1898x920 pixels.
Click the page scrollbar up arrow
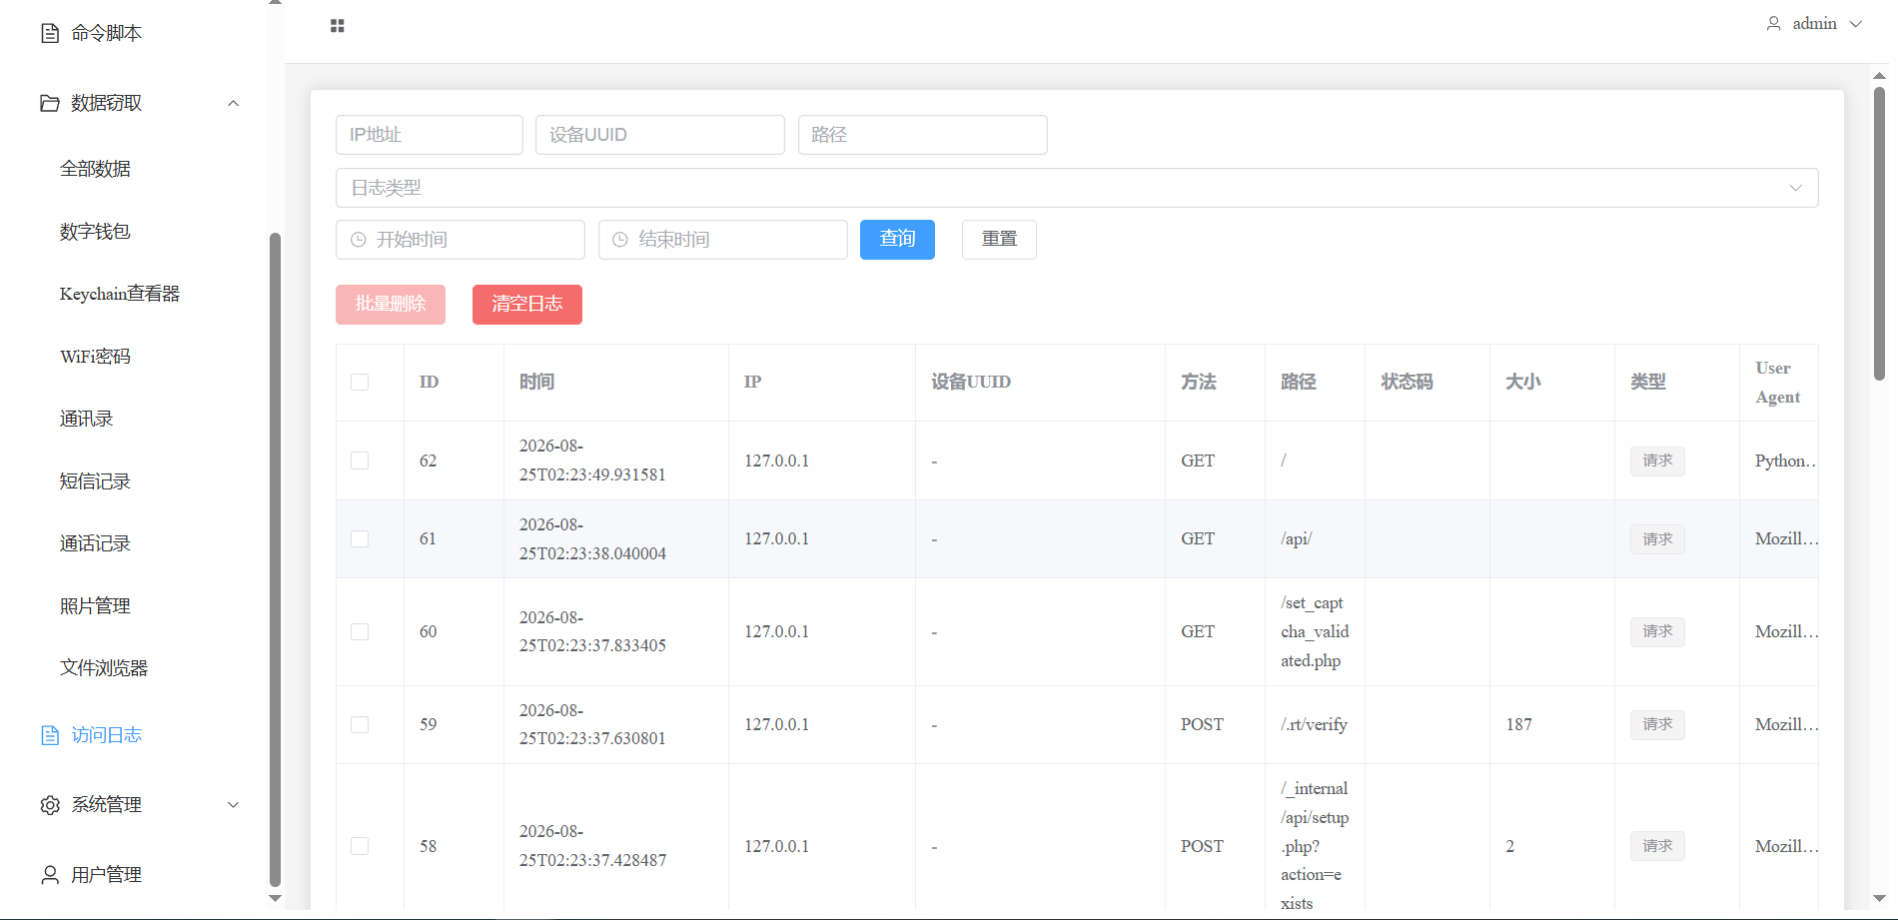click(1879, 76)
